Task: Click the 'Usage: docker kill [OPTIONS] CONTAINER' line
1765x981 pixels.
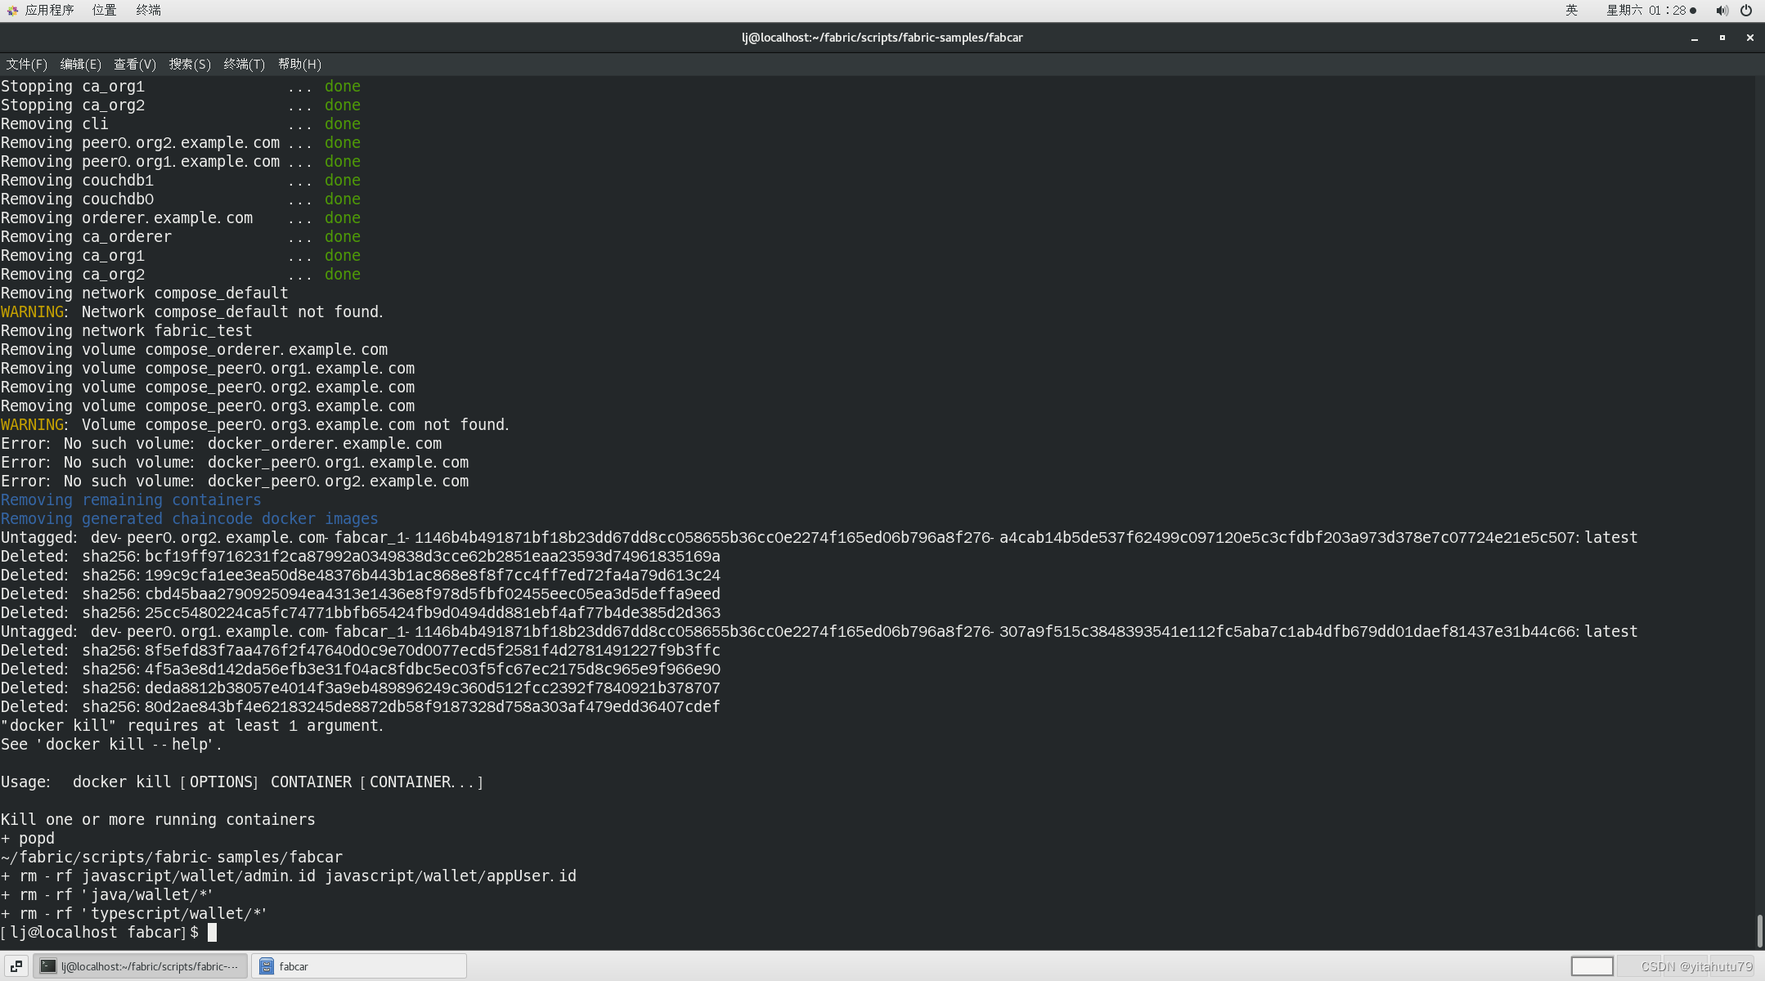Action: (241, 782)
